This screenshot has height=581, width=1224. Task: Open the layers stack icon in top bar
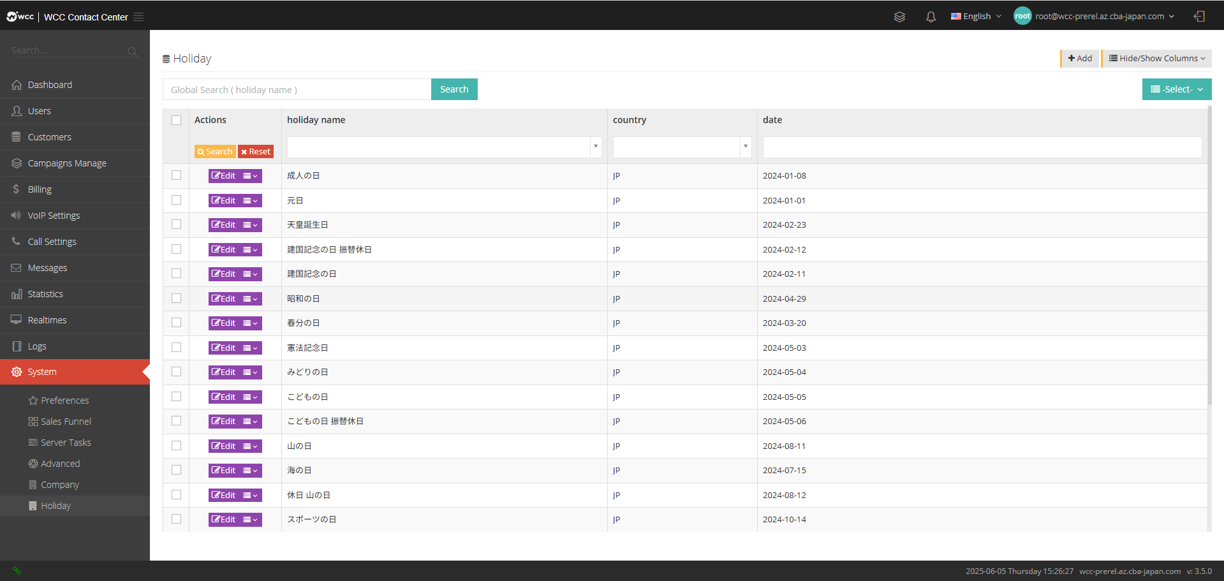899,17
